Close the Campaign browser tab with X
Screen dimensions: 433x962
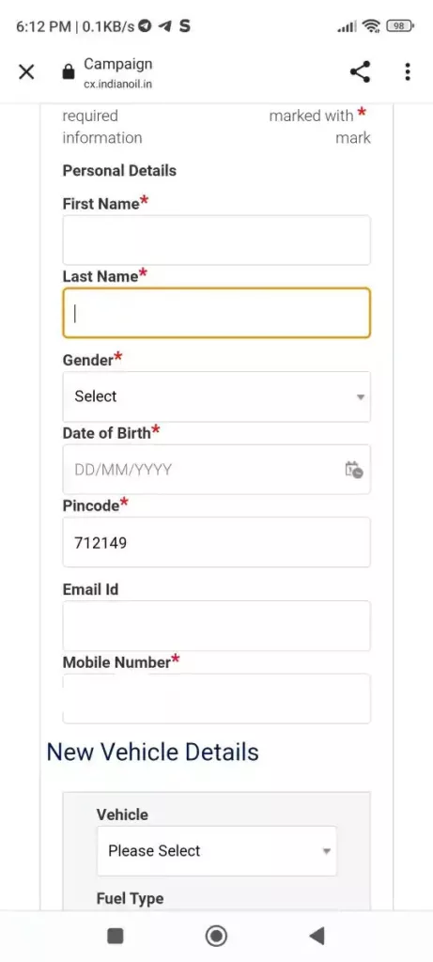(x=26, y=71)
